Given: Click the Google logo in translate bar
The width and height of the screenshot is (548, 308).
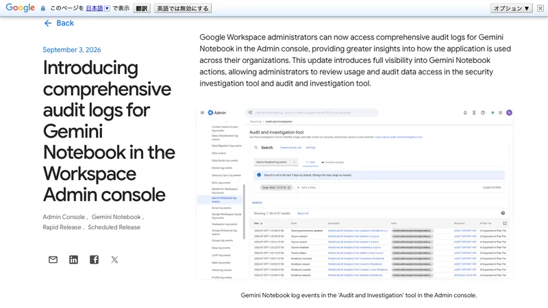Looking at the screenshot, I should (x=21, y=8).
